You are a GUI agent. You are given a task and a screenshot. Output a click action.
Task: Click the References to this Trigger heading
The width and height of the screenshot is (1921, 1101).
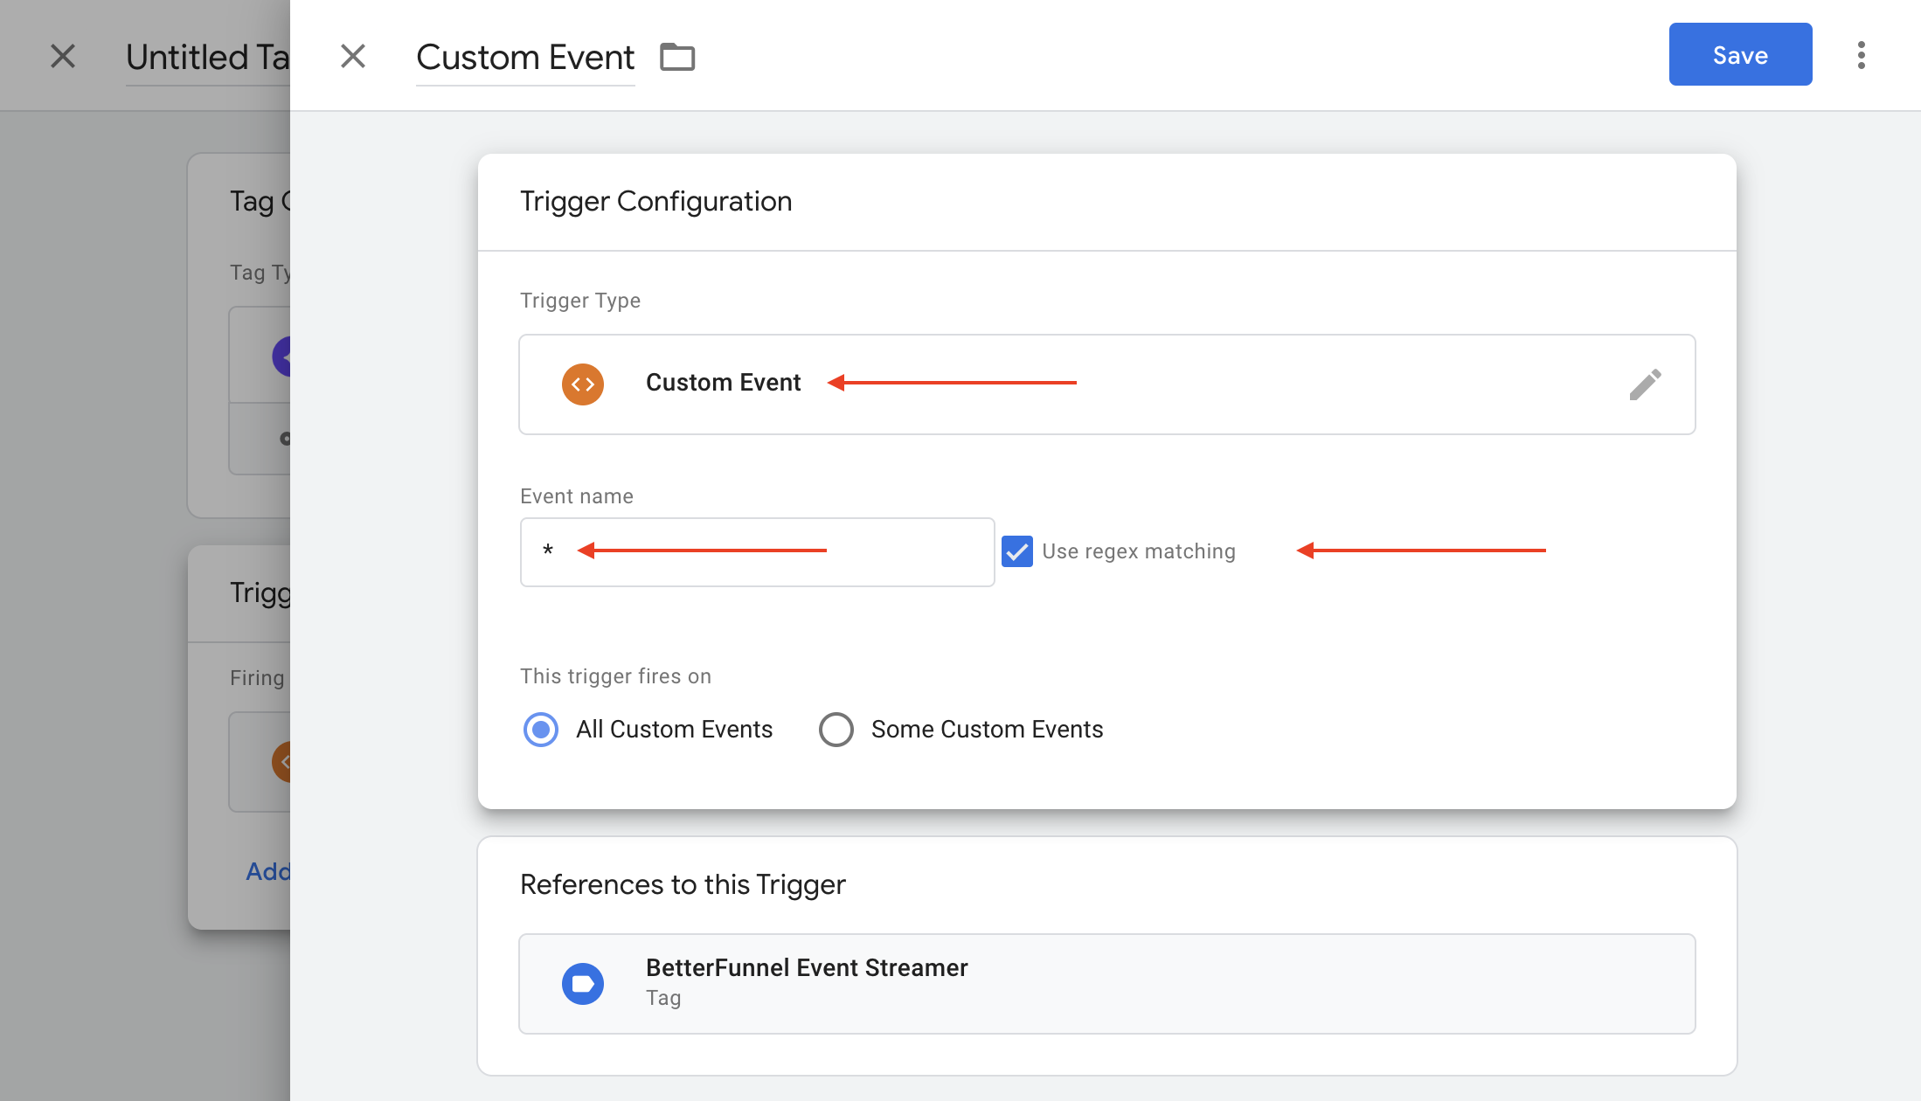coord(683,885)
